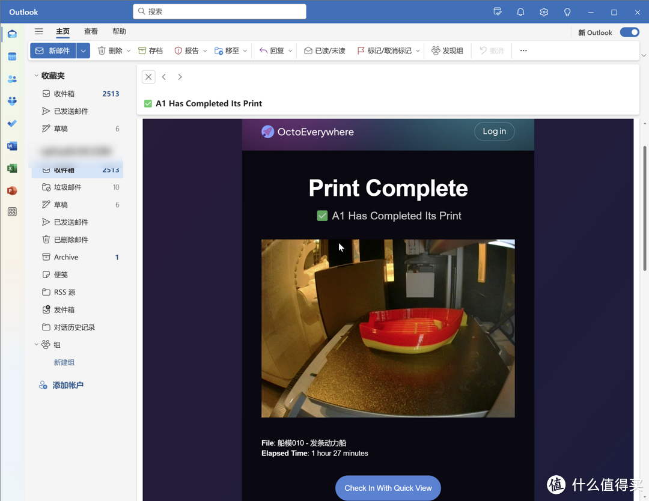Open the People contacts sidebar icon
Image resolution: width=649 pixels, height=501 pixels.
pyautogui.click(x=12, y=79)
